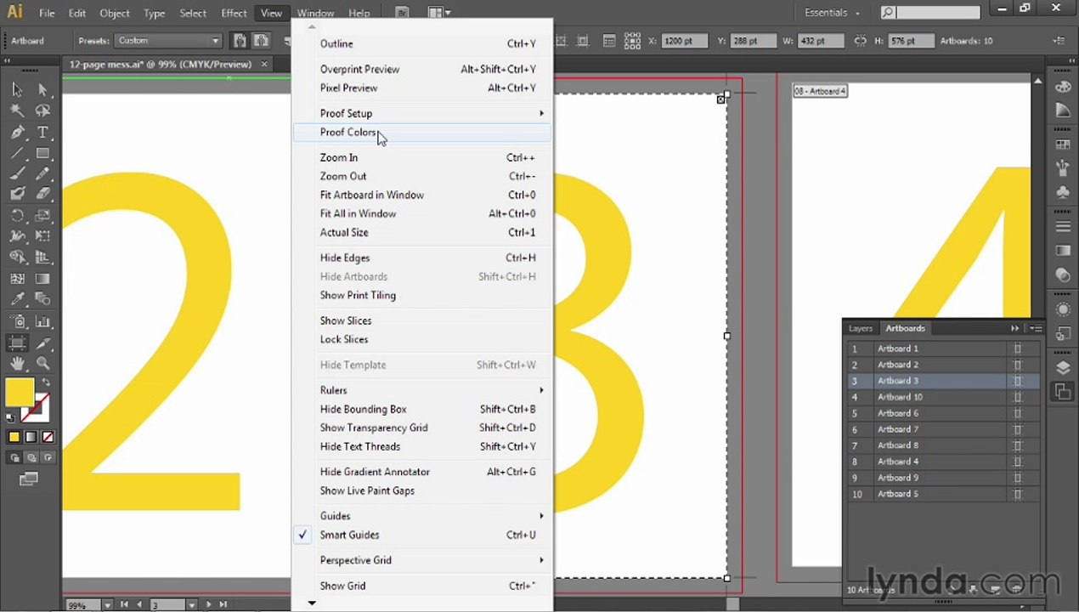Select the Paintbrush tool

17,173
